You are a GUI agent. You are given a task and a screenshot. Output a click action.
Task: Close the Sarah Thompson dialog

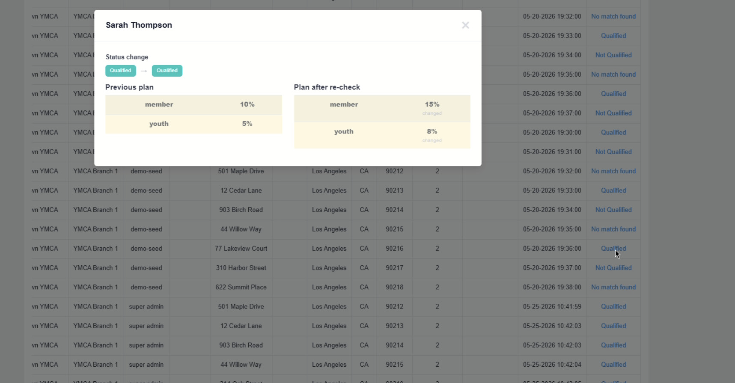465,25
